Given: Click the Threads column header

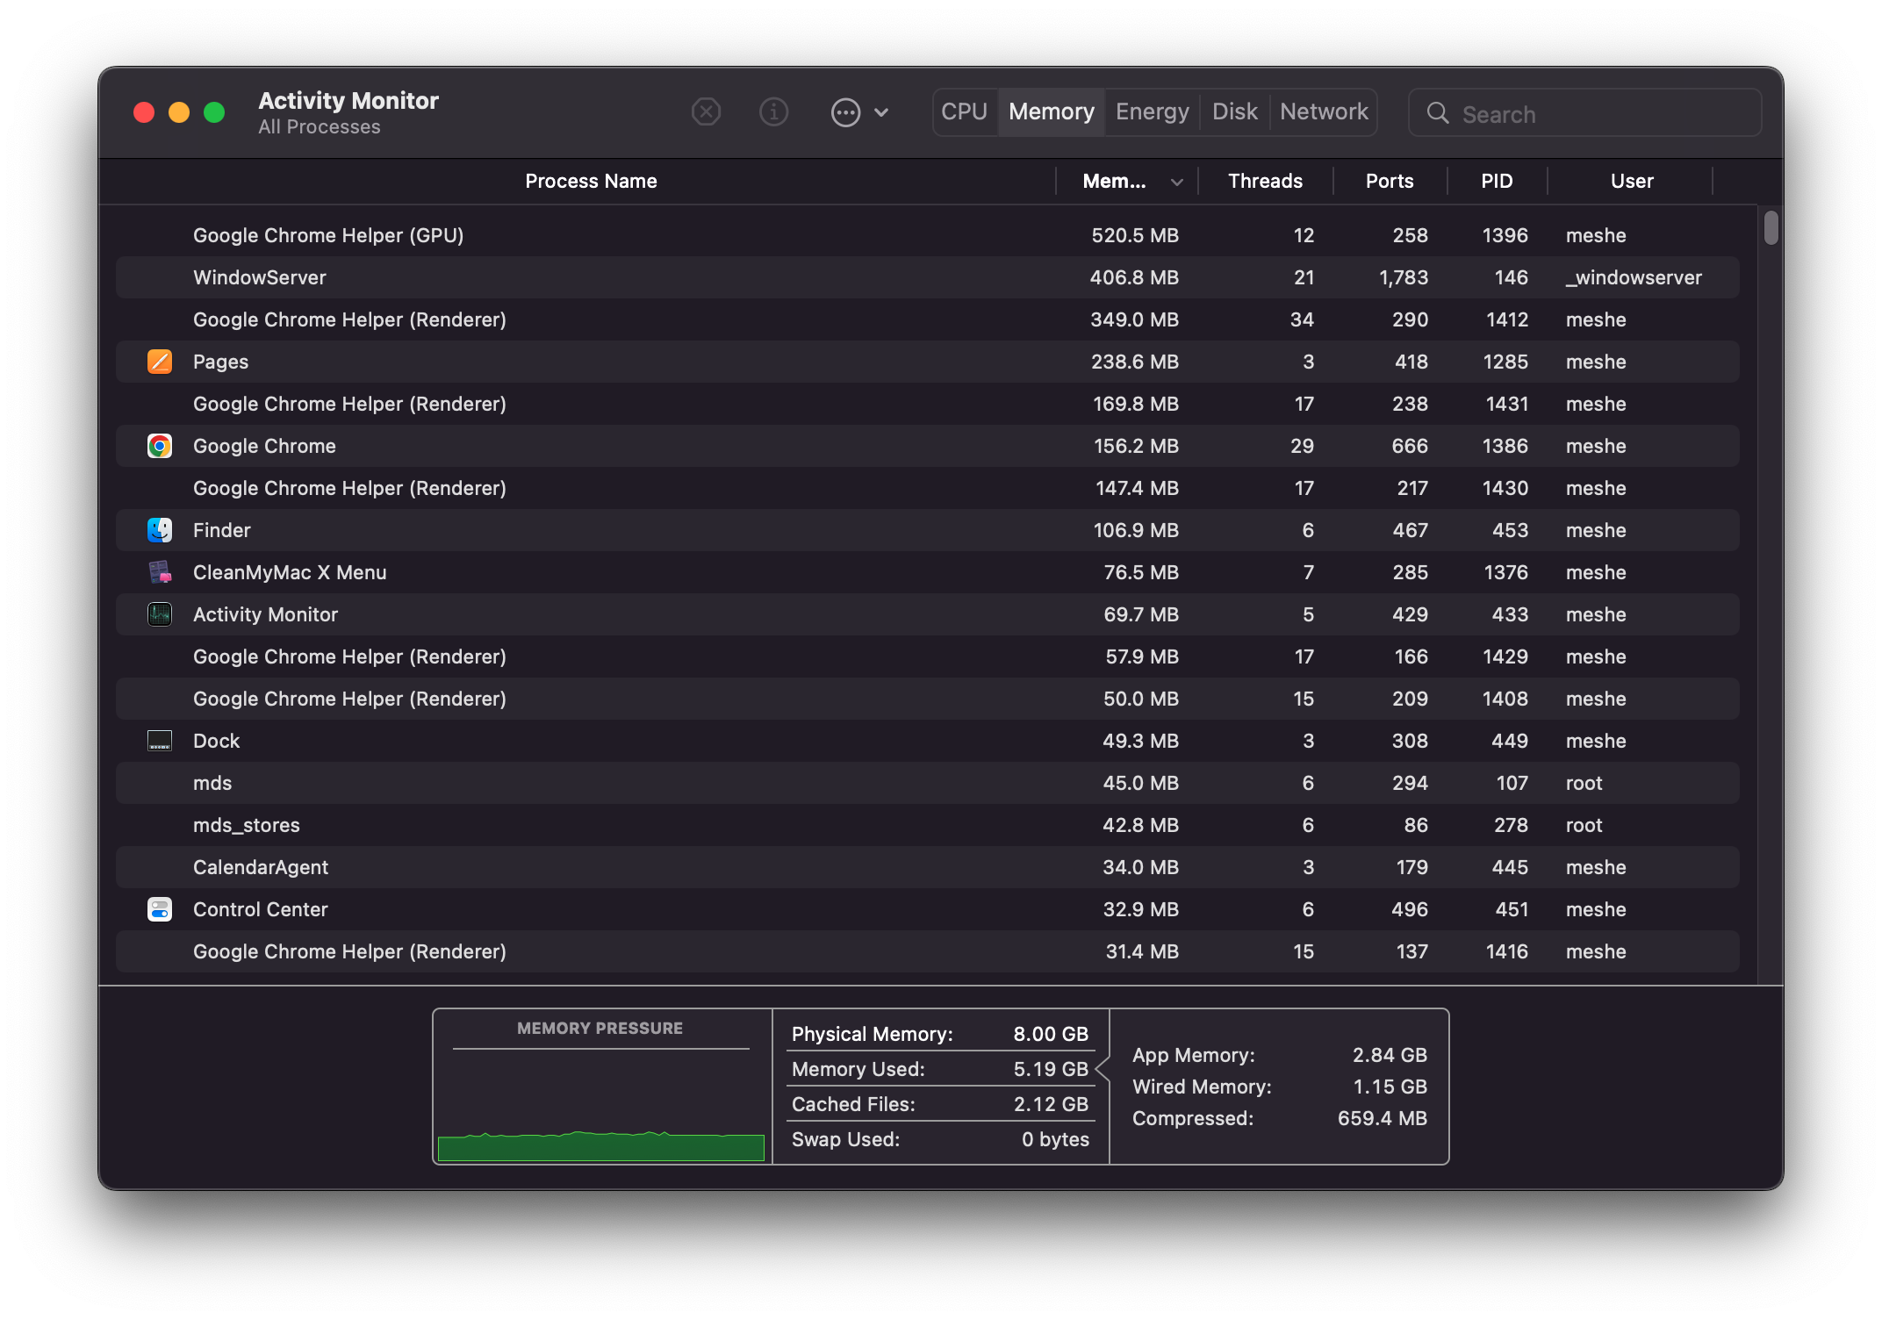Looking at the screenshot, I should click(1264, 180).
